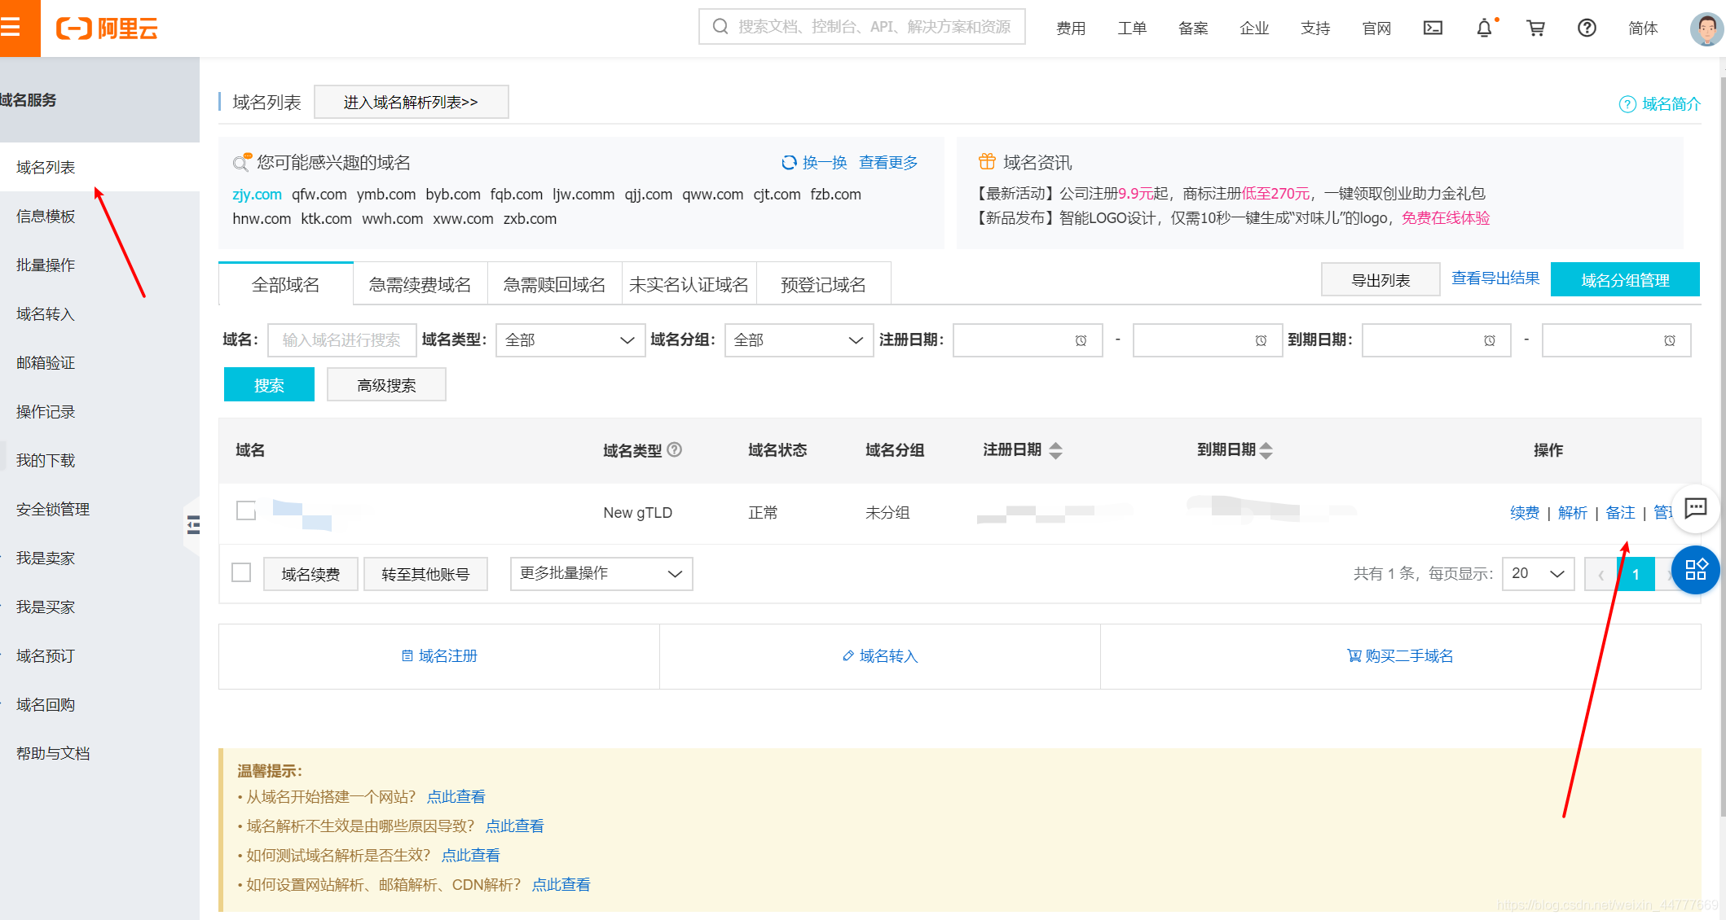Screen dimensions: 1726x920
Task: Select 信息模板 in the sidebar
Action: click(46, 216)
